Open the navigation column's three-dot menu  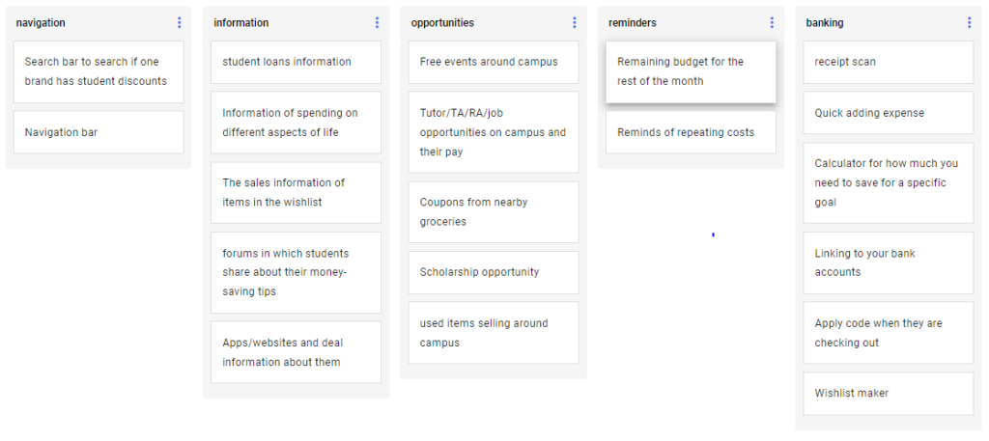pyautogui.click(x=179, y=22)
